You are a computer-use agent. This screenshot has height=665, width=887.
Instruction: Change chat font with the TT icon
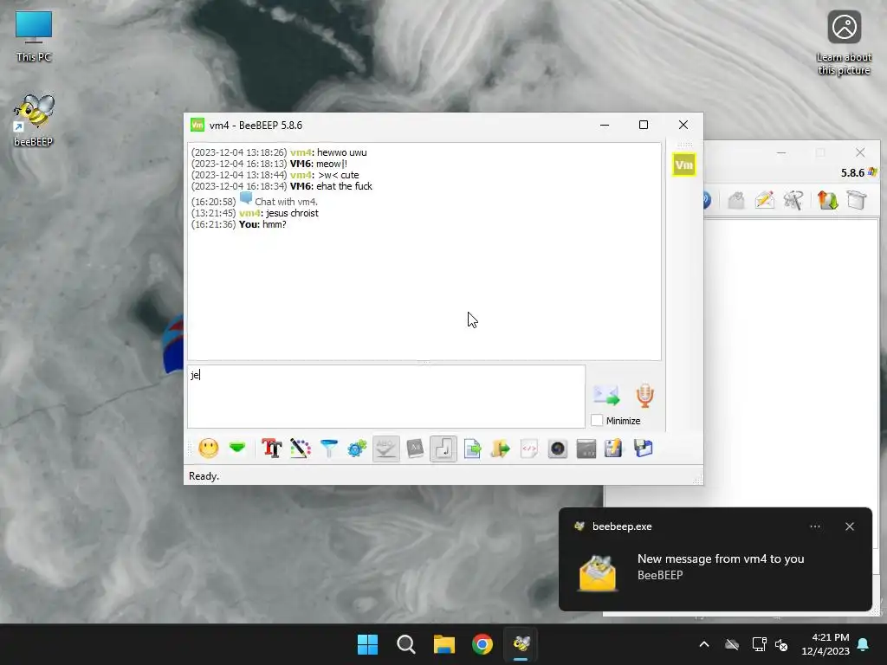(271, 449)
